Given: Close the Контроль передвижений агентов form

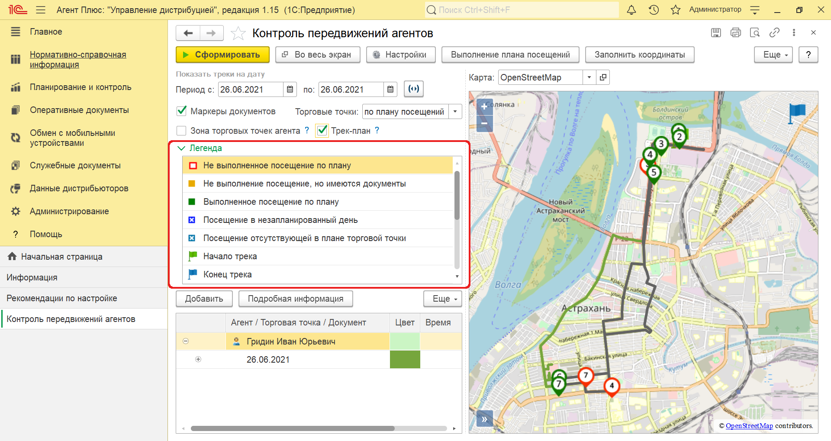Looking at the screenshot, I should click(x=813, y=32).
